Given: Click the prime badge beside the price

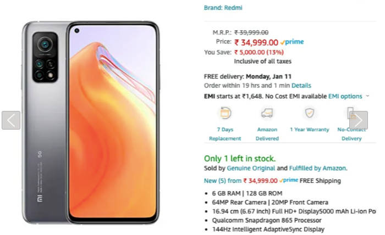Looking at the screenshot, I should 292,42.
